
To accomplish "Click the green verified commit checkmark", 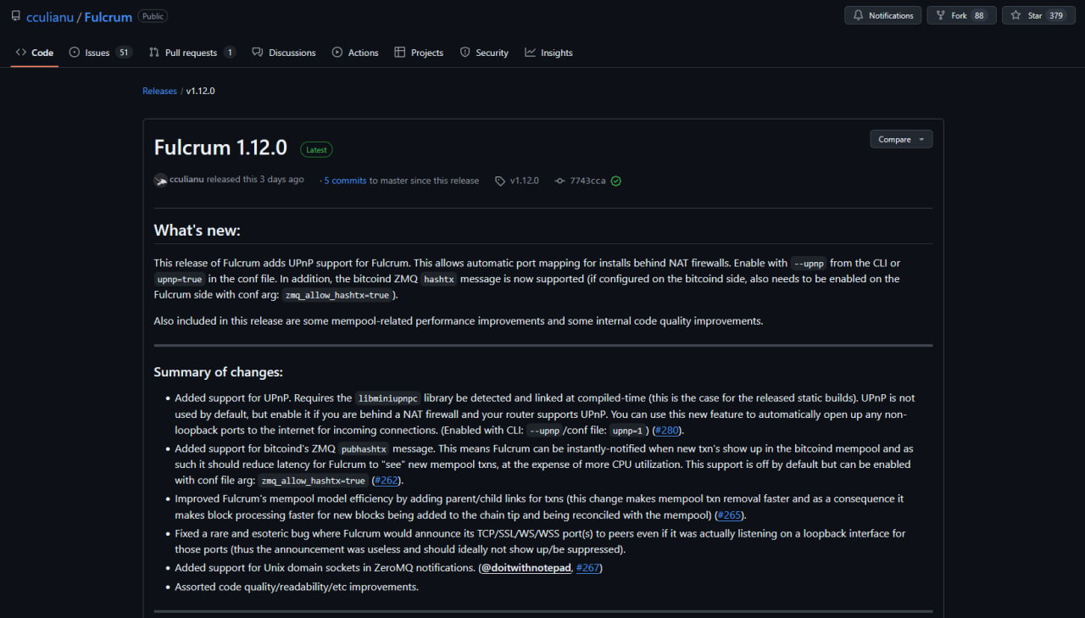I will coord(616,181).
